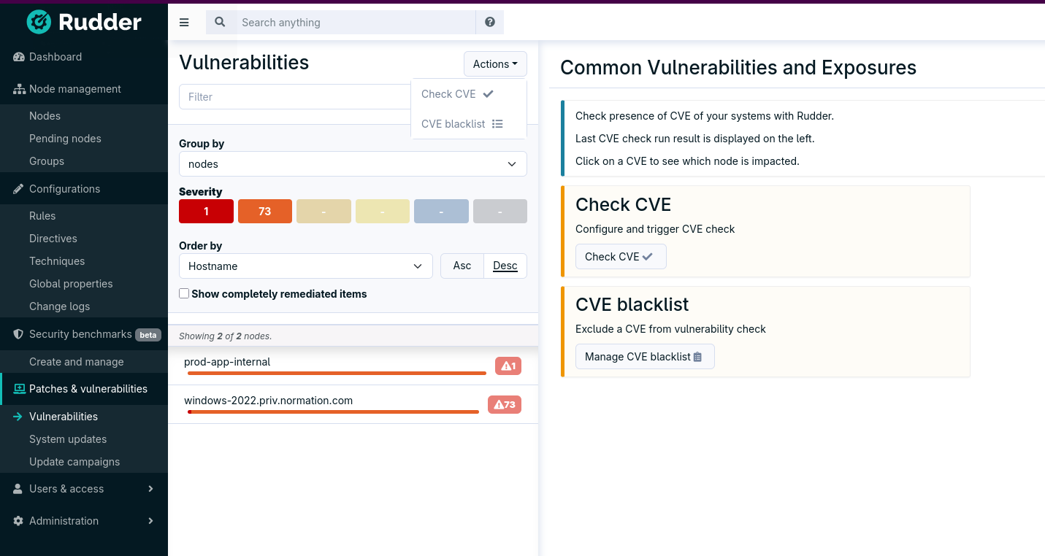
Task: Click the warning badge on windows-2022 node
Action: click(x=505, y=404)
